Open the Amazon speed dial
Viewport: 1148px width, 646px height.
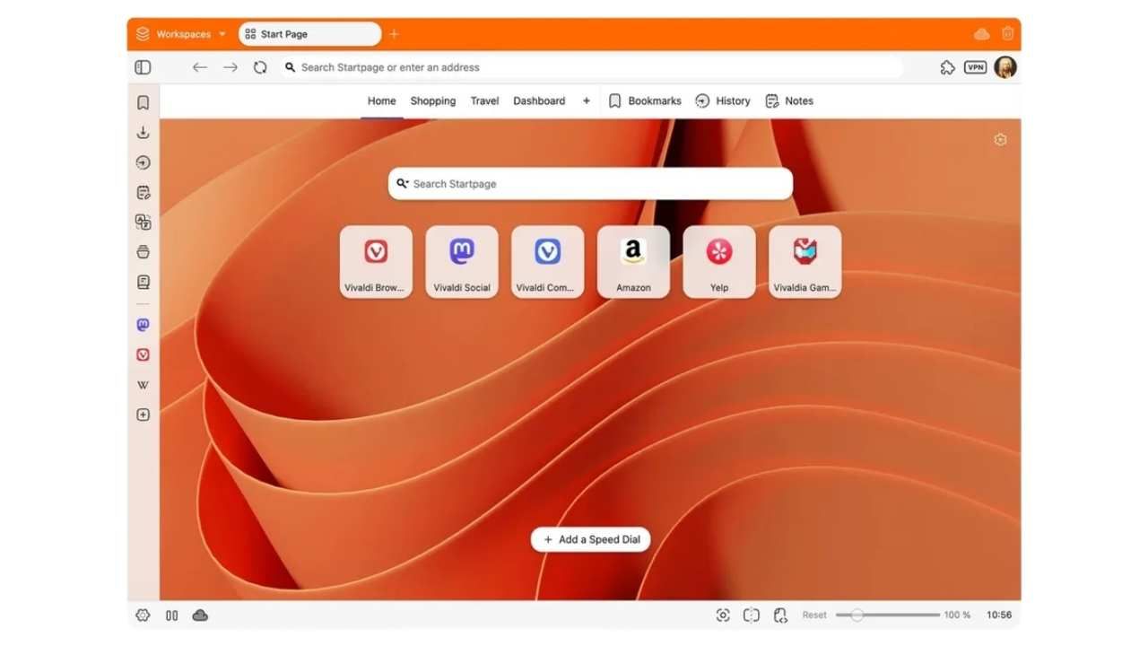pos(633,261)
